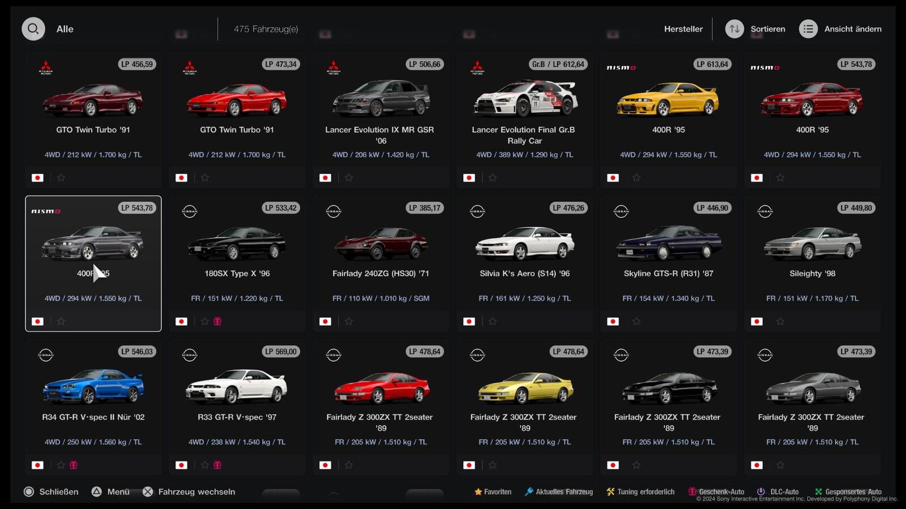
Task: Select the Hersteller filter
Action: pos(683,29)
